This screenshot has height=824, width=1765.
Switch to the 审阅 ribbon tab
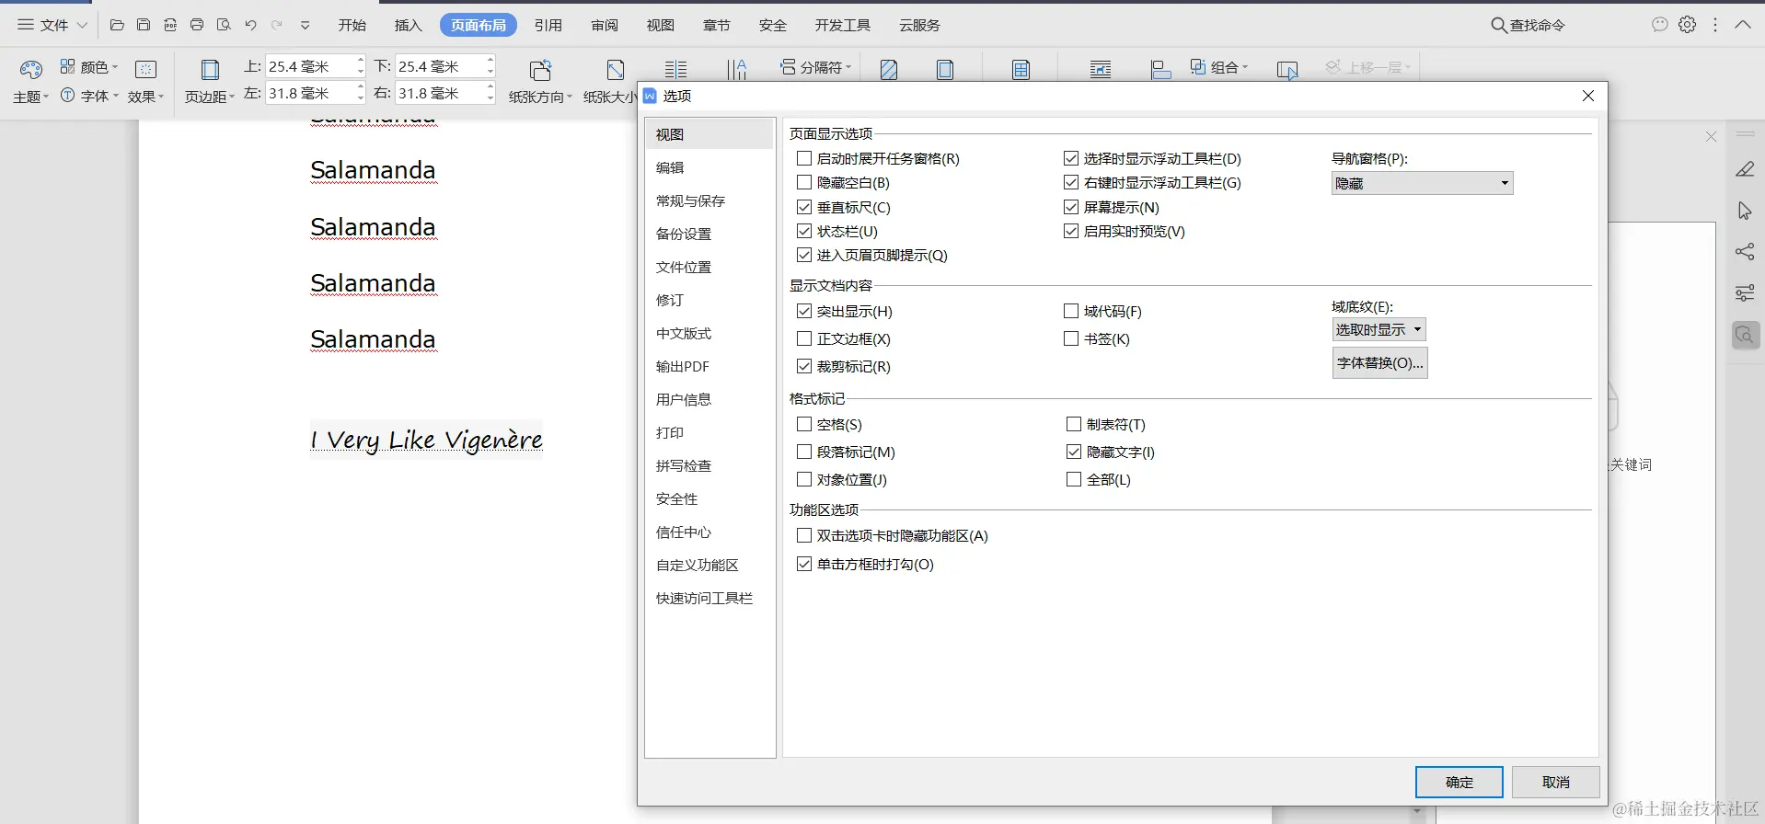click(605, 25)
